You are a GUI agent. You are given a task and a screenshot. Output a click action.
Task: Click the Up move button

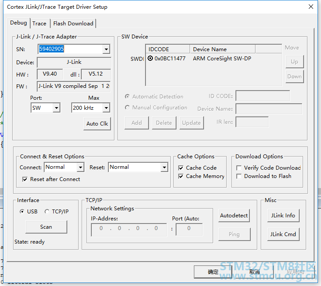point(295,62)
